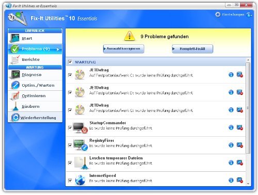This screenshot has height=195, width=258.
Task: Open Berichte in sidebar
Action: coord(35,59)
